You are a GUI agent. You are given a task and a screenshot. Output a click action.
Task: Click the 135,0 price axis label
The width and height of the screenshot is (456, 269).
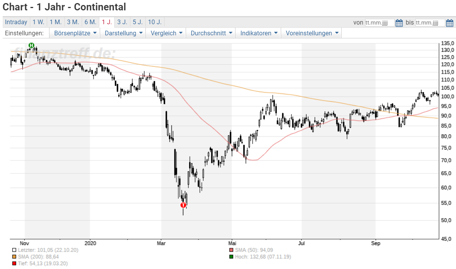click(448, 43)
